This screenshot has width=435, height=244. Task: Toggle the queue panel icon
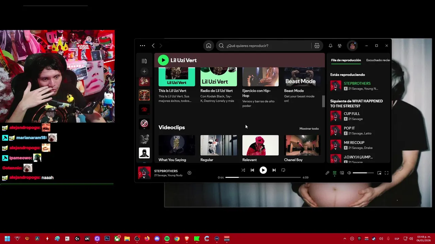334,173
